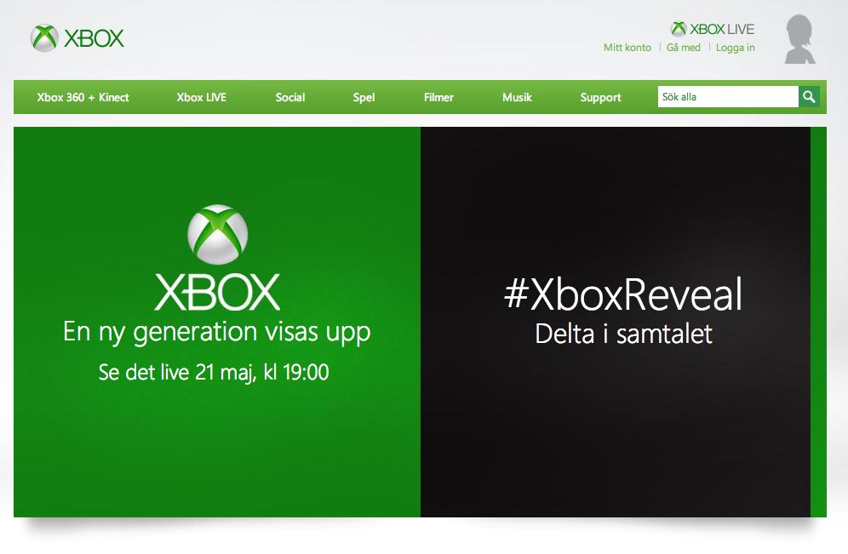Select Filmer in the navigation bar
848x554 pixels.
[438, 97]
